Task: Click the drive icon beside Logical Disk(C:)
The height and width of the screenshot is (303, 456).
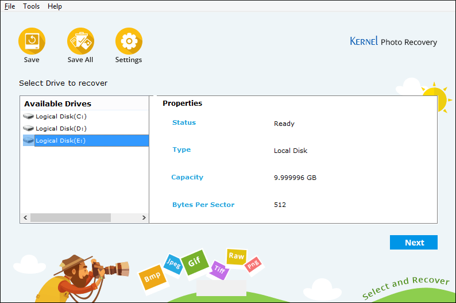Action: [x=28, y=116]
